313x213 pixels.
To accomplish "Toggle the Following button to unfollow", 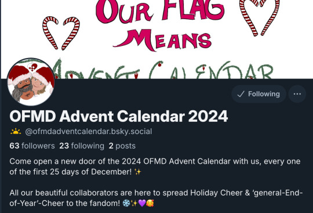I will point(259,94).
